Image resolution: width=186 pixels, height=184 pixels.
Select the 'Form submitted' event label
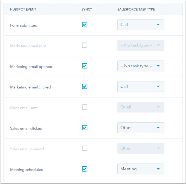(24, 25)
